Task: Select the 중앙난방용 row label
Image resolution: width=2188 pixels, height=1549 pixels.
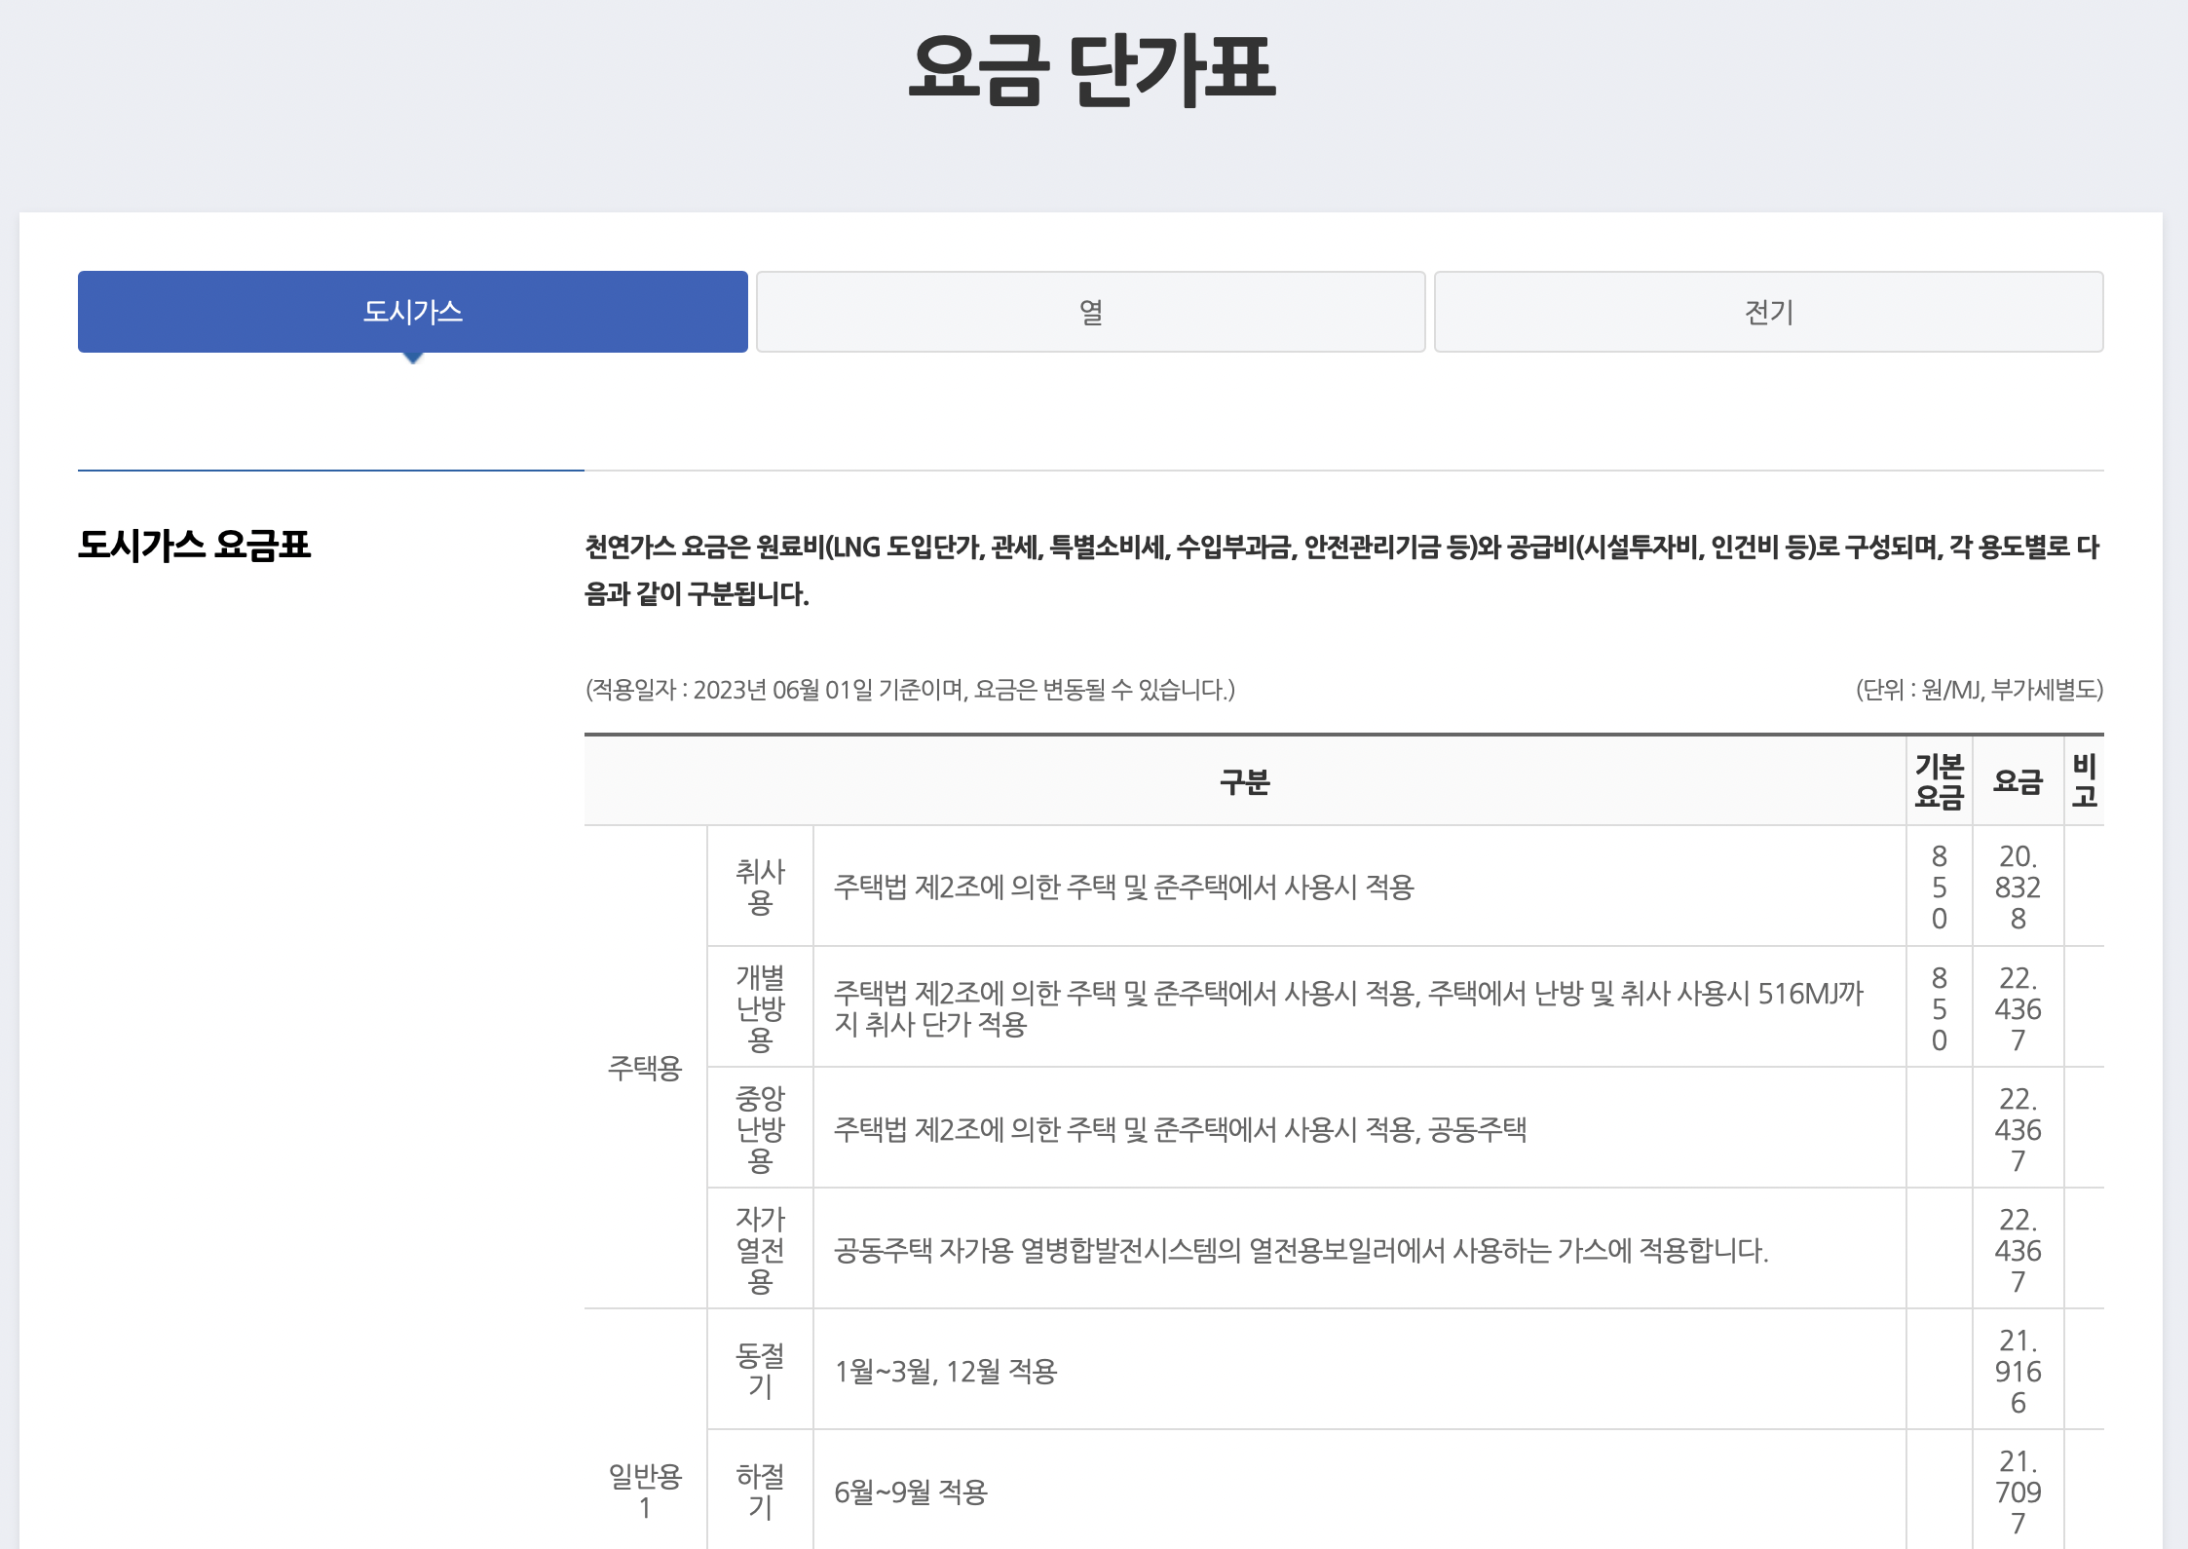Action: pos(760,1128)
